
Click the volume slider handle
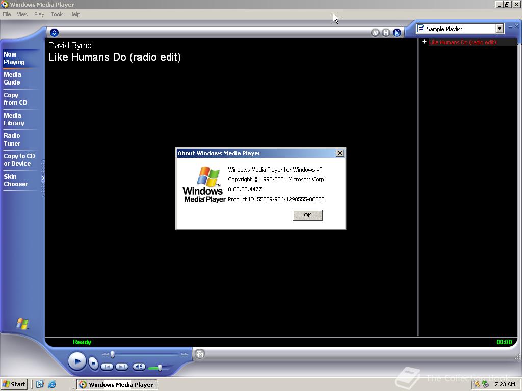[x=160, y=368]
